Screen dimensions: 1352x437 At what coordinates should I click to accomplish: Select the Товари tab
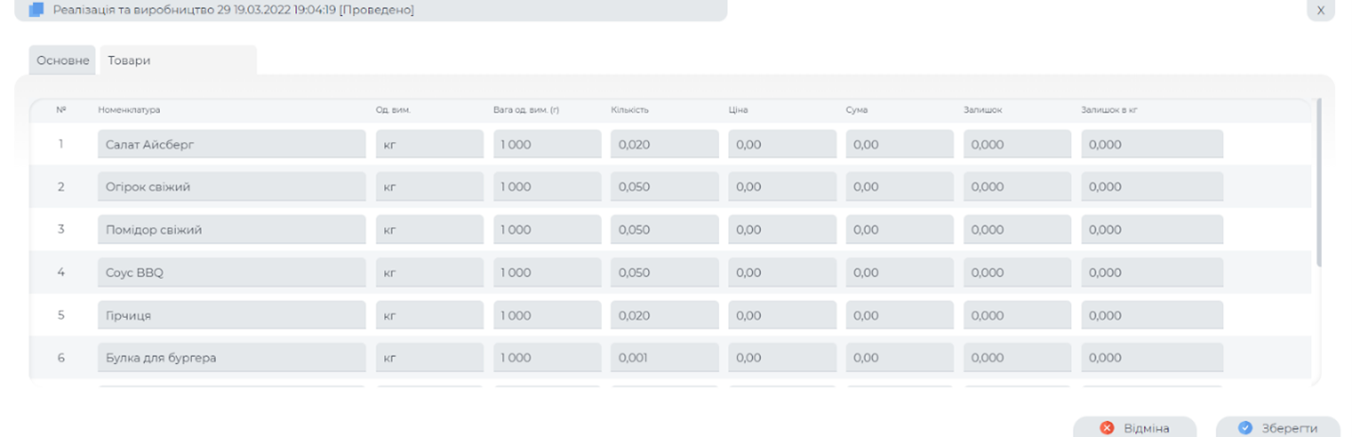129,61
